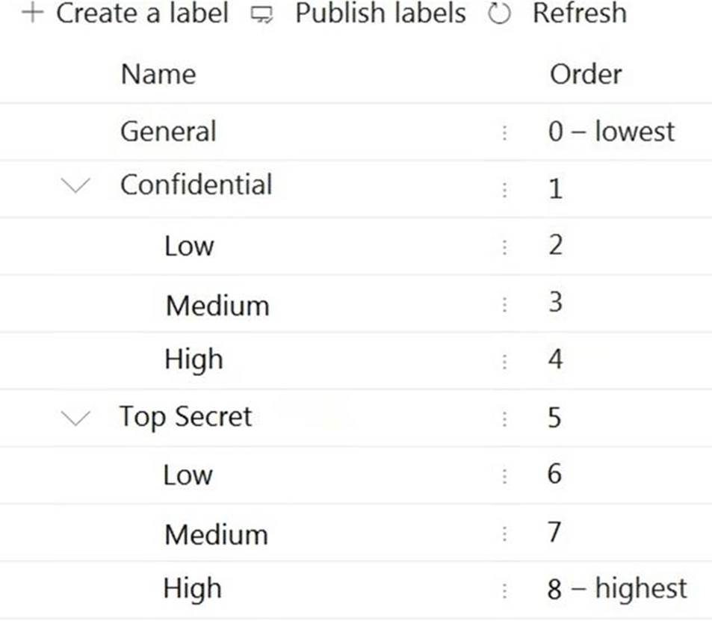Sort by the Order column header
Screen dimensions: 712x621
click(586, 74)
